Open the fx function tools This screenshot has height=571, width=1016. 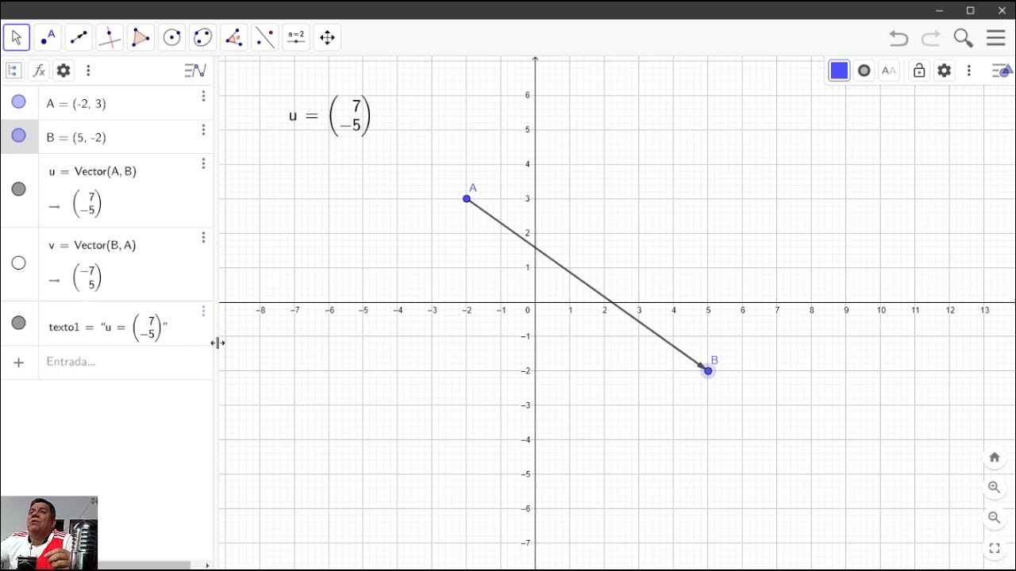click(39, 71)
